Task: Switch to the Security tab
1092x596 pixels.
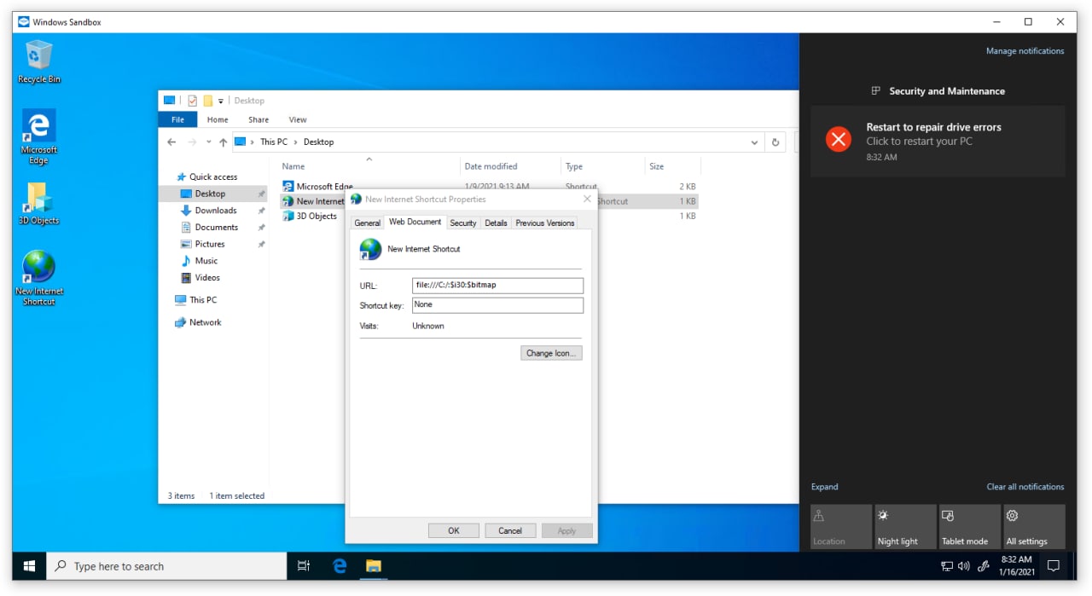Action: pyautogui.click(x=463, y=223)
